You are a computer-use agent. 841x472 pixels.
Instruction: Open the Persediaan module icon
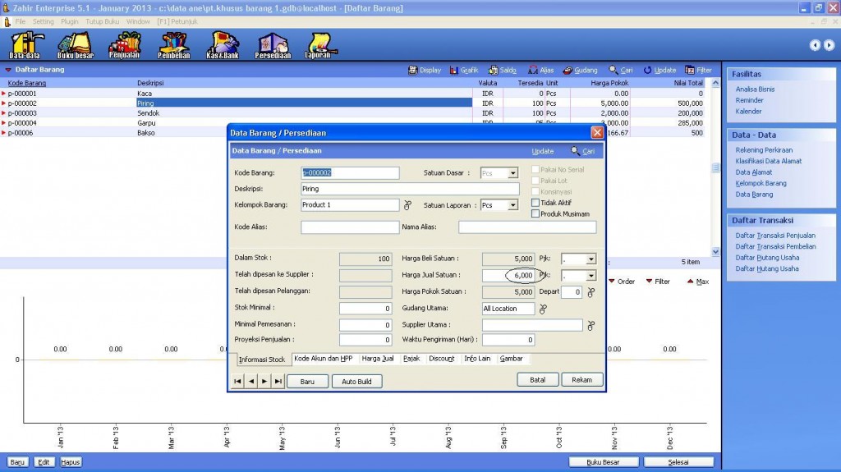[272, 44]
